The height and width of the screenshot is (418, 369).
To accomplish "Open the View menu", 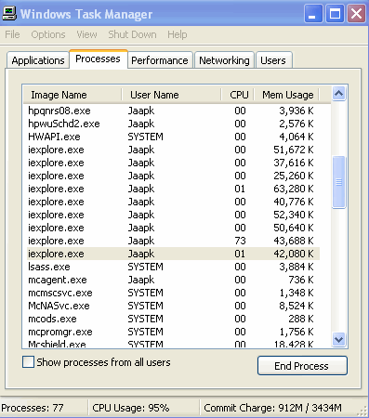I will point(86,34).
